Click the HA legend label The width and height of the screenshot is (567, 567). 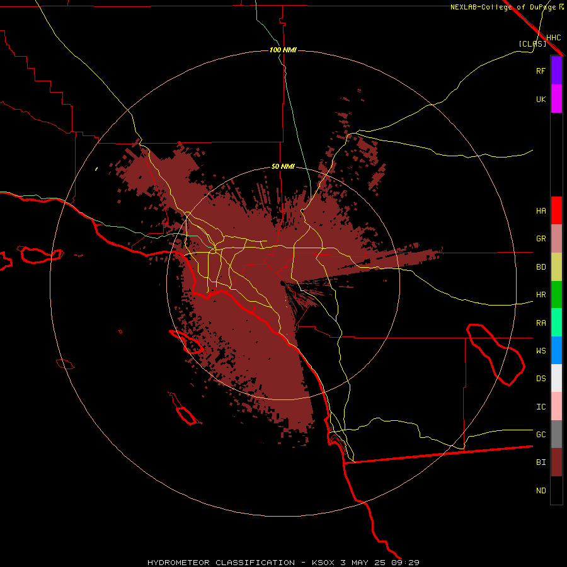541,210
